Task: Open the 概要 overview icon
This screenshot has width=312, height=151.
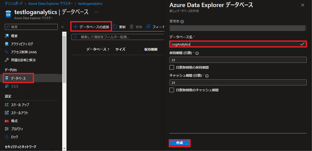Action: (x=7, y=36)
